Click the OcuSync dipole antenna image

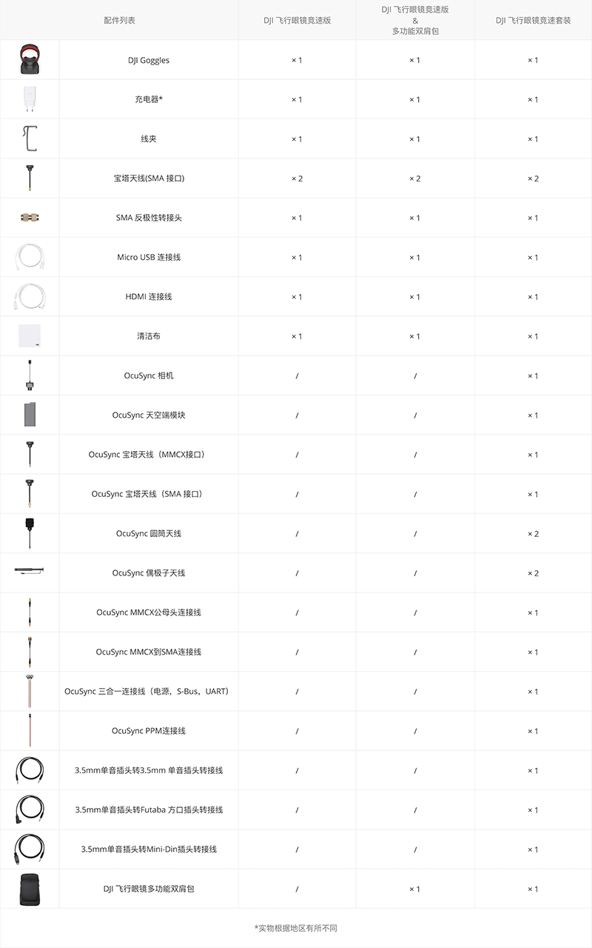click(x=30, y=572)
